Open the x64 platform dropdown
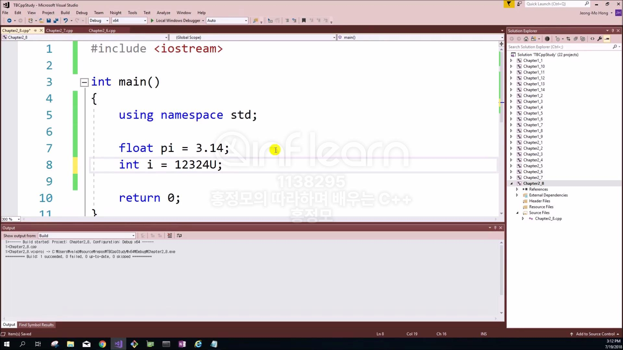623x350 pixels. click(x=145, y=20)
